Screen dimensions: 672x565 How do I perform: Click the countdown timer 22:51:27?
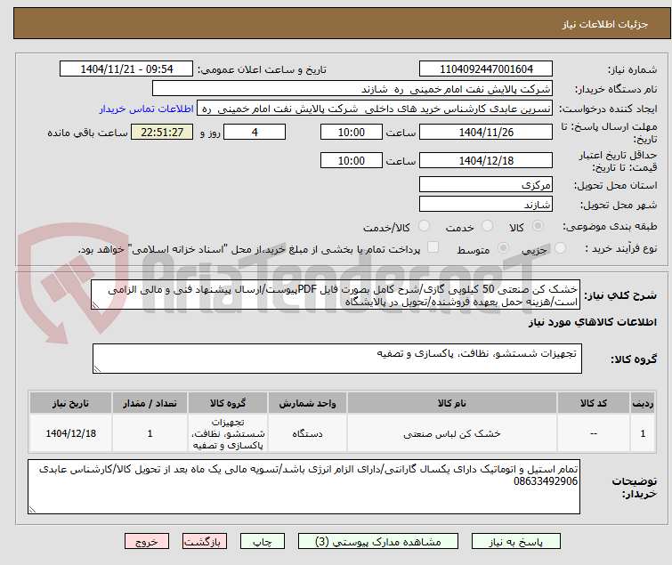162,132
